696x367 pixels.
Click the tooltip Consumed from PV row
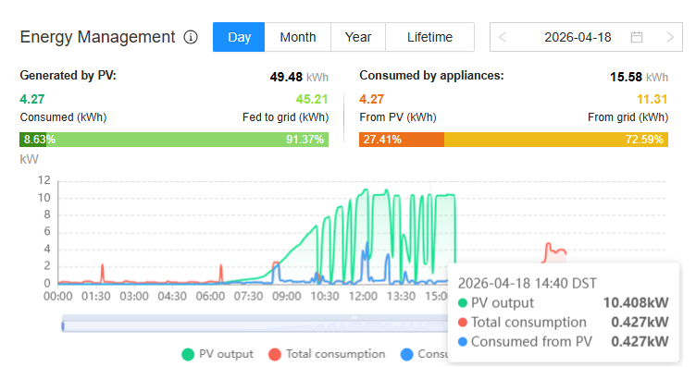(563, 342)
